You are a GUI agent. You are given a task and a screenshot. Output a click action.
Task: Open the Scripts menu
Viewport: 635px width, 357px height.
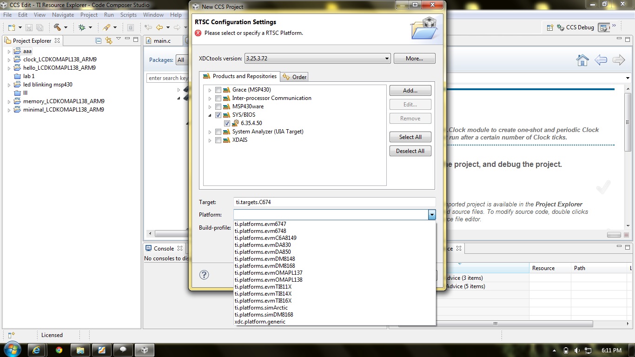pos(128,15)
